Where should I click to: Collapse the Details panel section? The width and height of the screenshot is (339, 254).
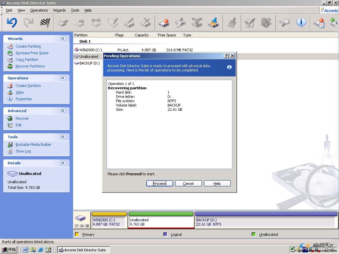(63, 163)
